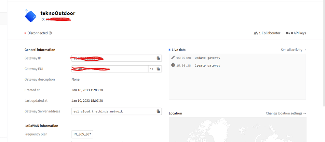Screen dimensions: 325x142
Task: Click the LoRaWAN information heading
Action: pyautogui.click(x=41, y=126)
